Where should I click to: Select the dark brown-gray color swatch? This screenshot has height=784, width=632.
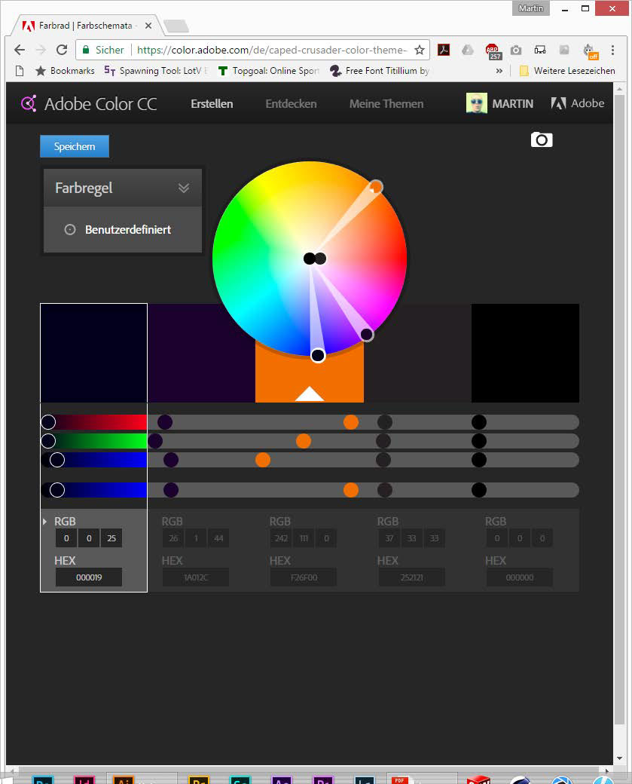(x=417, y=353)
